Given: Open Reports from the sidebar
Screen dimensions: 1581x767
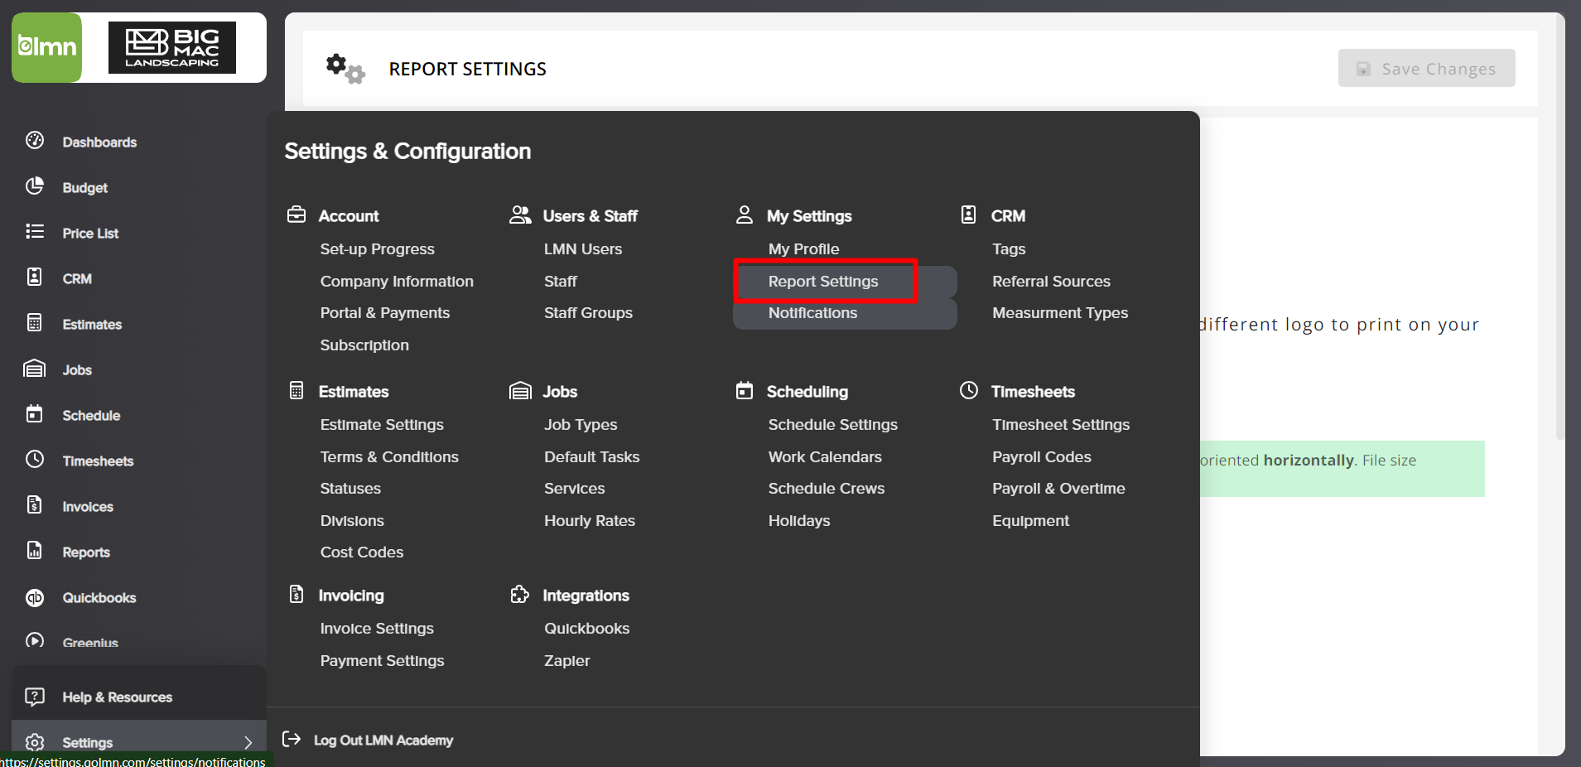Looking at the screenshot, I should pos(87,552).
